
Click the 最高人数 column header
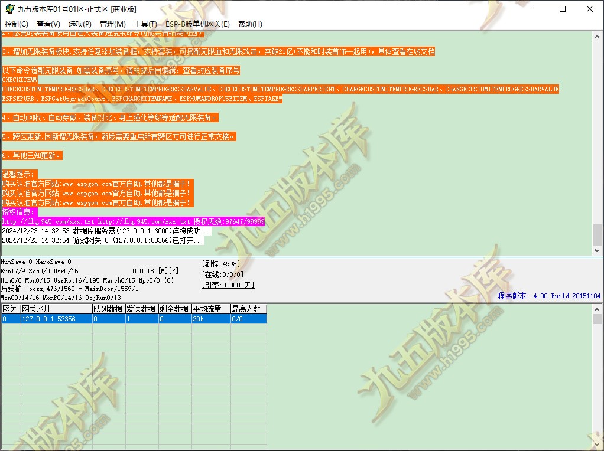tap(248, 309)
